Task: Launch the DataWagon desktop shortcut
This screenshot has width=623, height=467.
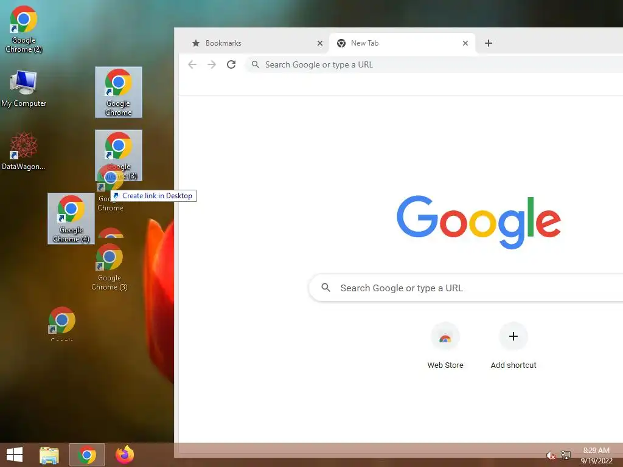Action: point(24,151)
